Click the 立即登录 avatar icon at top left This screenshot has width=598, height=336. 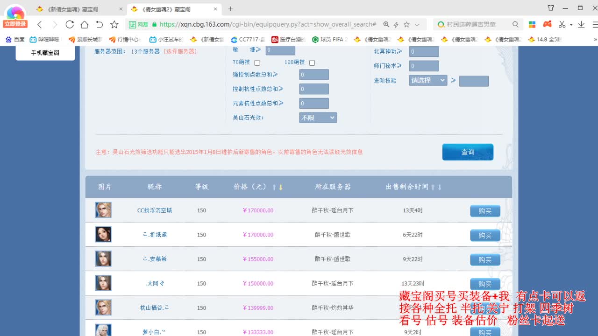click(14, 13)
